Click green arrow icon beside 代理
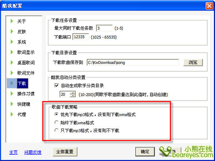The height and width of the screenshot is (161, 215). [12, 114]
